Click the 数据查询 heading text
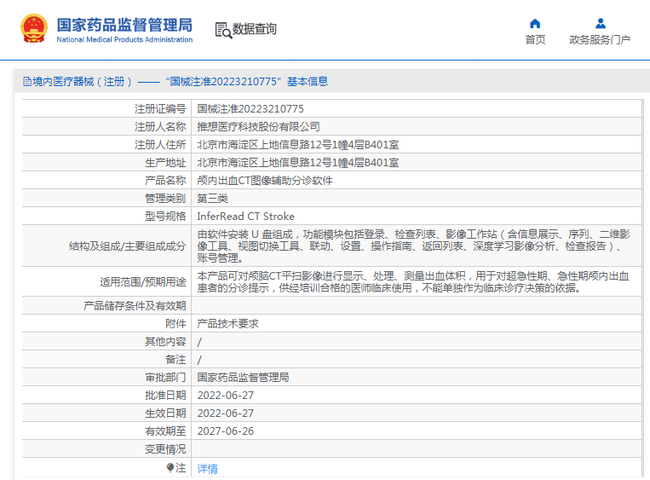 (254, 29)
